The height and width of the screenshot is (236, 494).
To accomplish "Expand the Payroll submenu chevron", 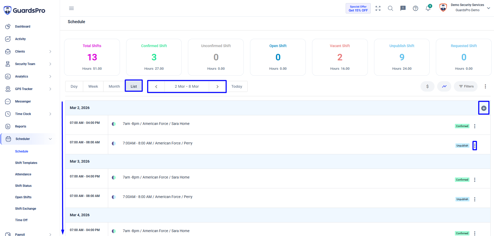I will pos(50,234).
